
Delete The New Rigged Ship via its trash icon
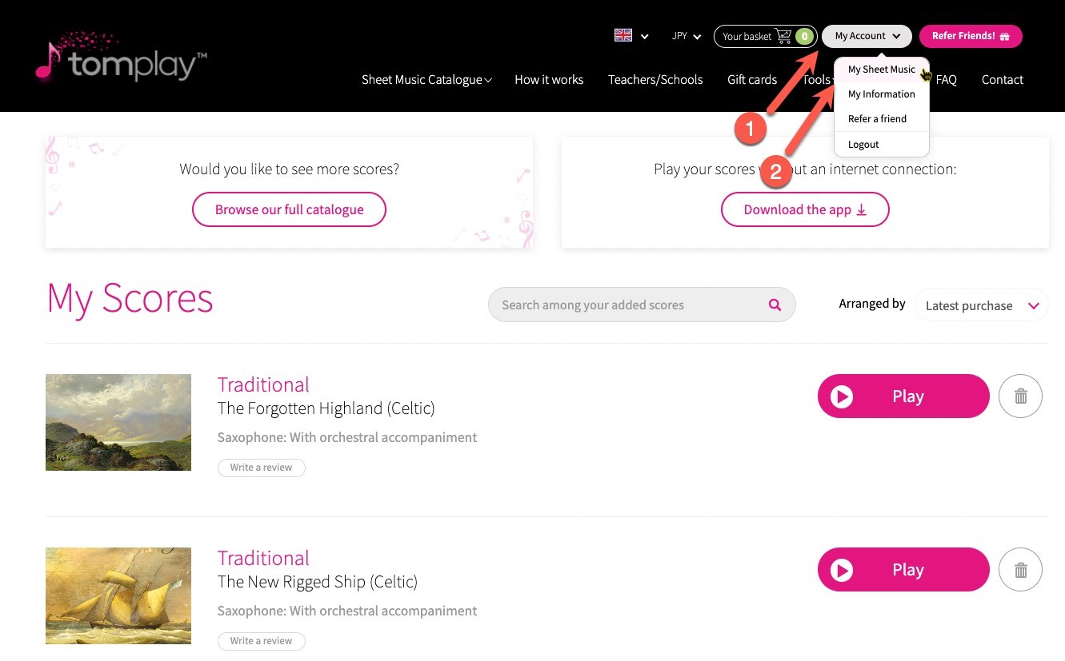(x=1020, y=569)
